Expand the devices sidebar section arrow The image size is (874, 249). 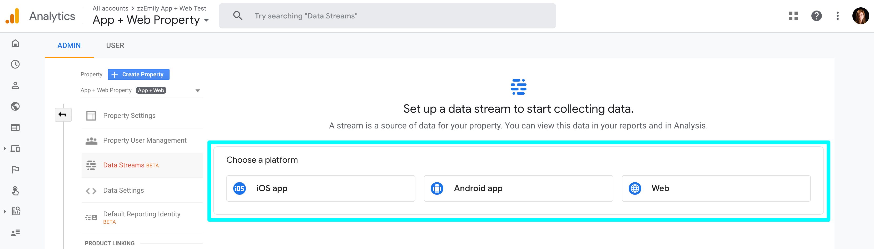5,149
